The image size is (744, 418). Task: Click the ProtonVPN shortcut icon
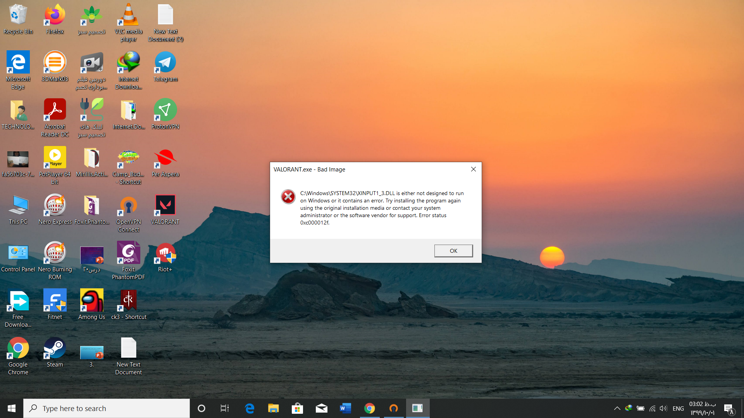pos(165,110)
